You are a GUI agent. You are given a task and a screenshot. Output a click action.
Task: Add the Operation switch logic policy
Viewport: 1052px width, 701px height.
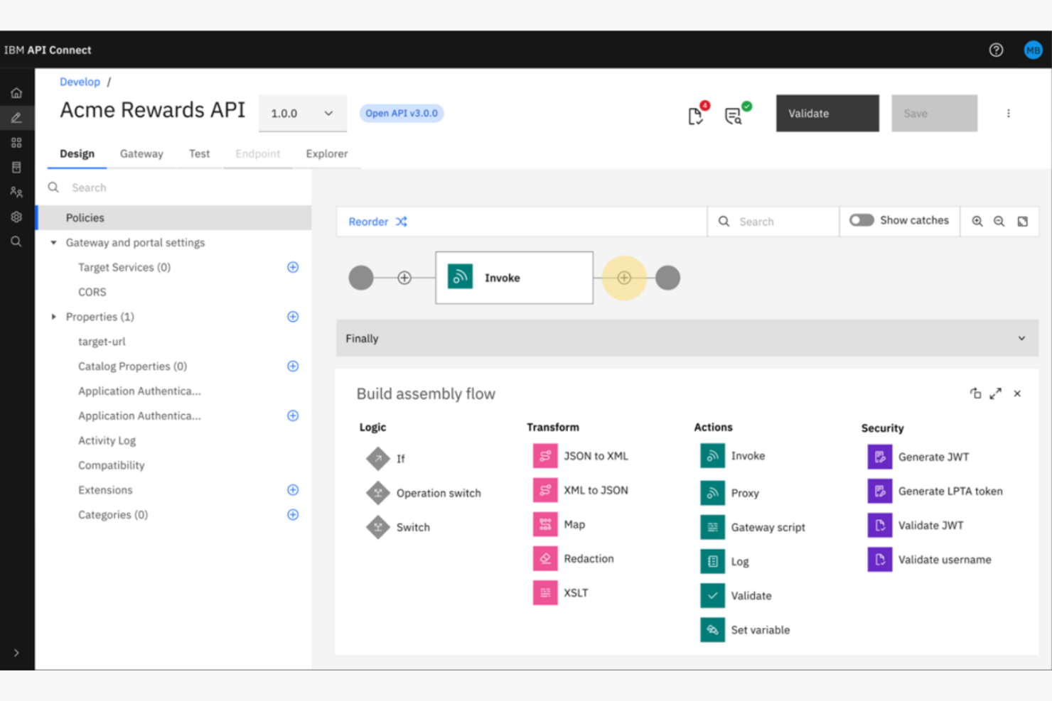424,493
